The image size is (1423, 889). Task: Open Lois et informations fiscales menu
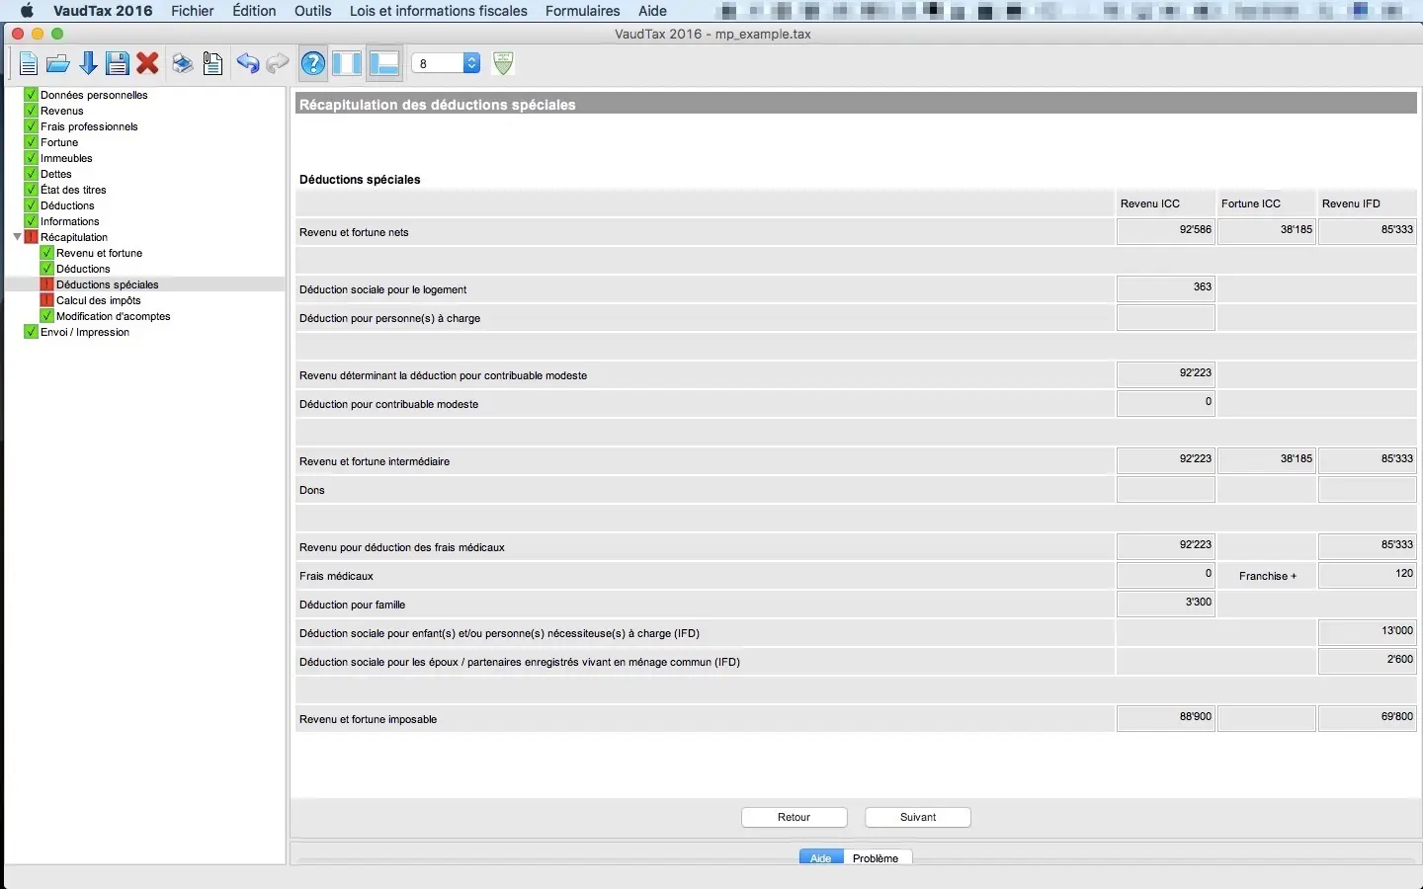coord(439,11)
